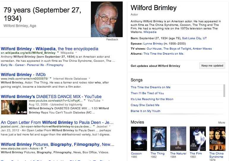Open The Firm movie poster

pyautogui.click(x=198, y=139)
